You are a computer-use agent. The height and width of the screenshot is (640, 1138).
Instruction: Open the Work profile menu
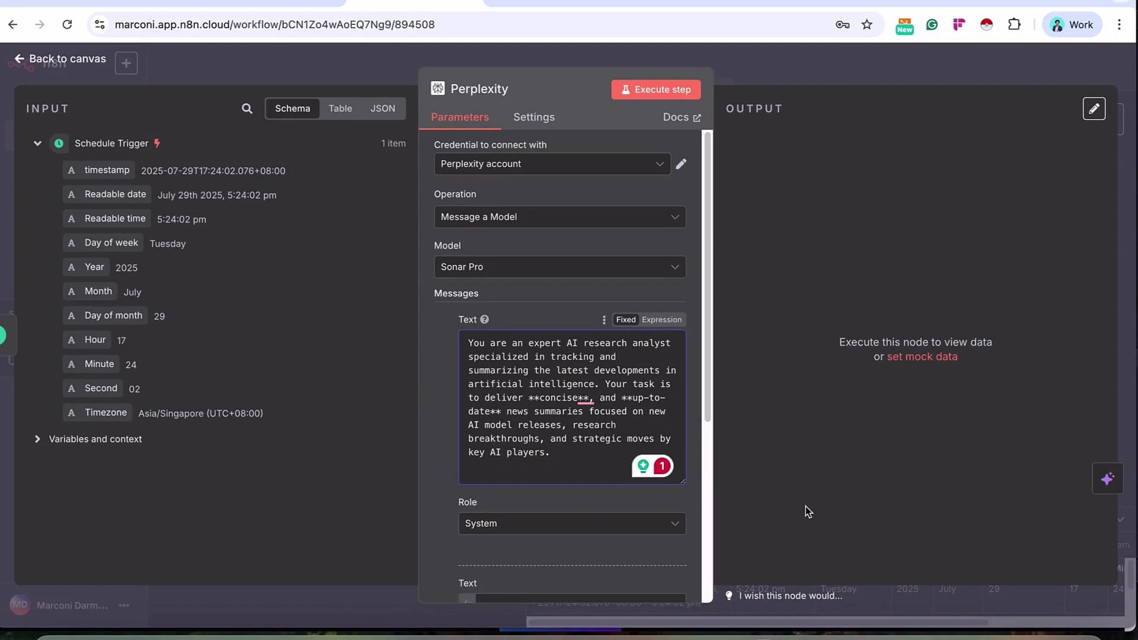(1072, 24)
